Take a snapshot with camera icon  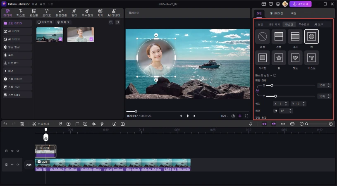(x=233, y=116)
